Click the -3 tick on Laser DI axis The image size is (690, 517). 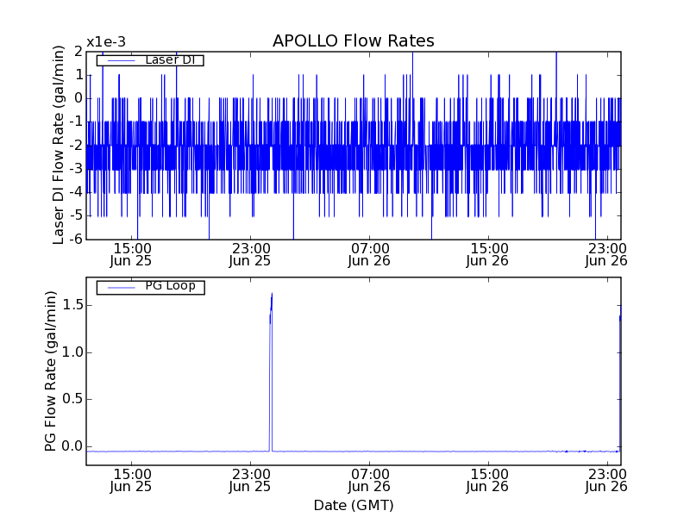76,169
